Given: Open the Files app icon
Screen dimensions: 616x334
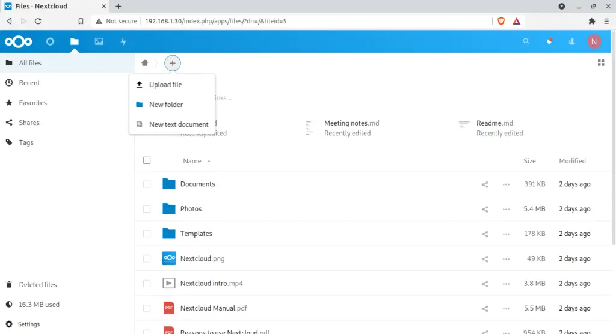Looking at the screenshot, I should click(74, 41).
